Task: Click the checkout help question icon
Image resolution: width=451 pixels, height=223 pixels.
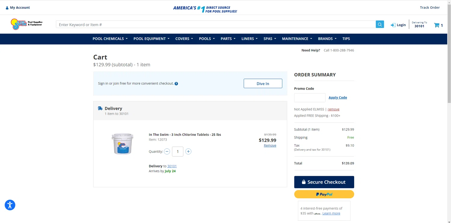Action: tap(176, 84)
